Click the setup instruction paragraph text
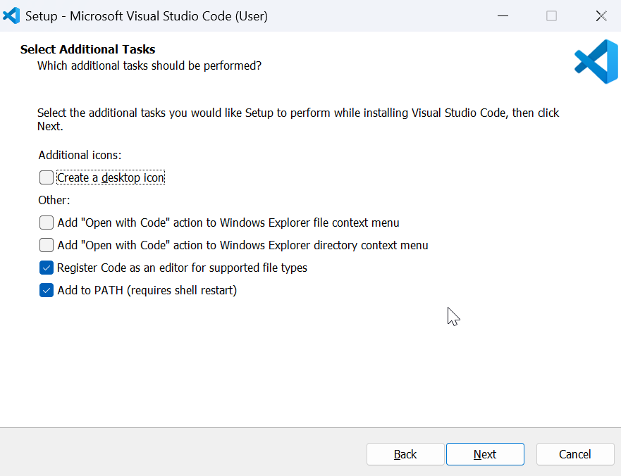Viewport: 621px width, 476px height. [298, 120]
